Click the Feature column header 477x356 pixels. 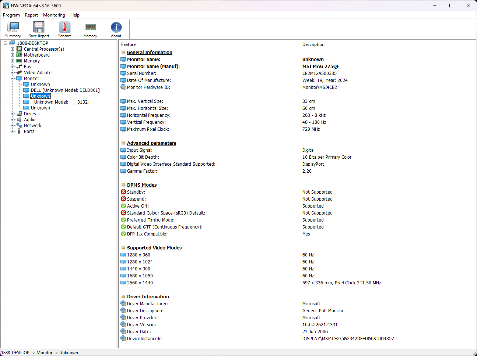[209, 44]
